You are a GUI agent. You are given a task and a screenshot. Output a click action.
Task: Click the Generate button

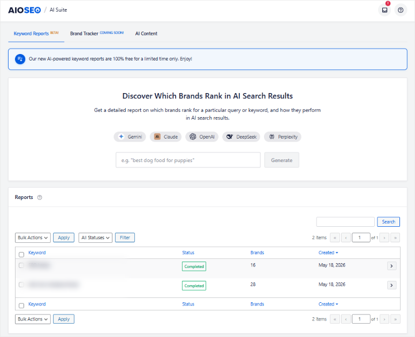click(x=282, y=160)
